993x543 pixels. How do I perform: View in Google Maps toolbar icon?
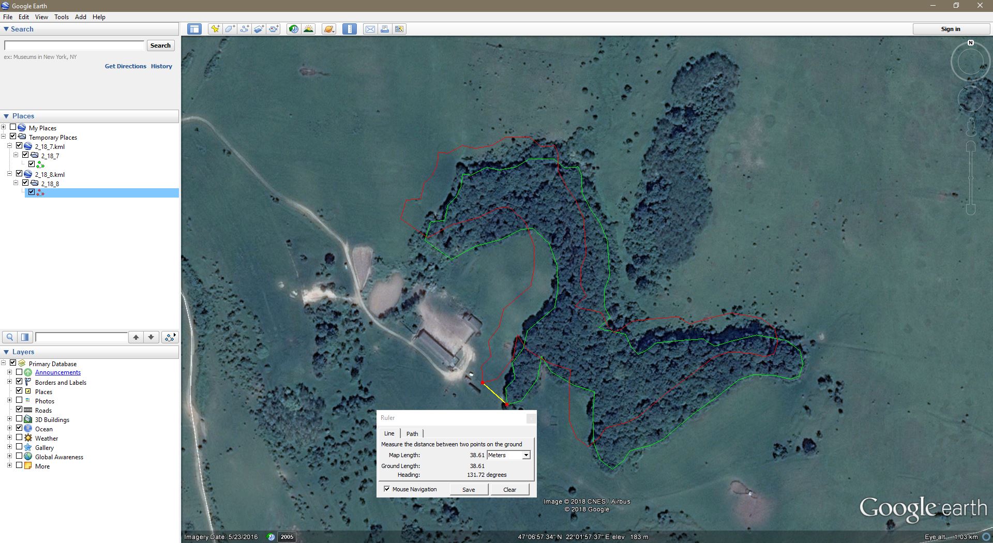tap(399, 29)
